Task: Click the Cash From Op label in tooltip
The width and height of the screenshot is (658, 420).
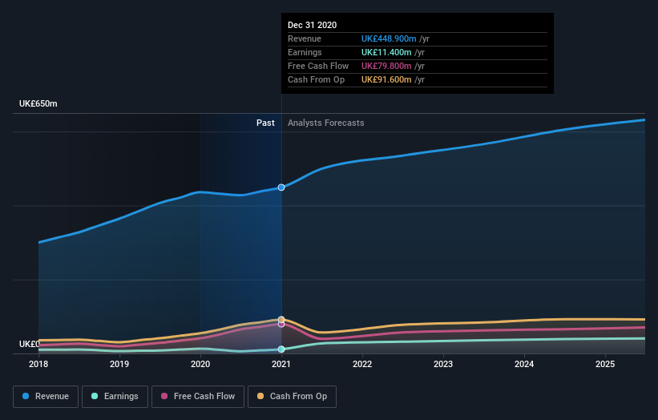Action: pos(316,79)
